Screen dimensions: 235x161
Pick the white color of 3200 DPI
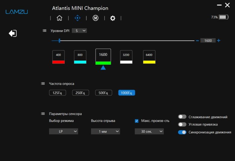126,62
